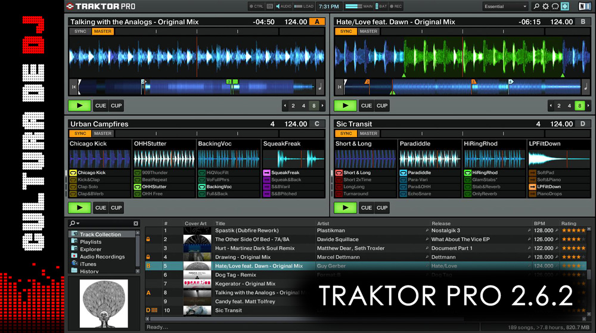Image resolution: width=596 pixels, height=333 pixels.
Task: Sort list by Artist column header
Action: coord(323,223)
